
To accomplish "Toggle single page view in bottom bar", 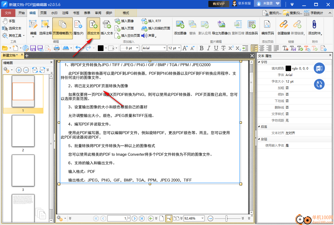I will (x=162, y=218).
